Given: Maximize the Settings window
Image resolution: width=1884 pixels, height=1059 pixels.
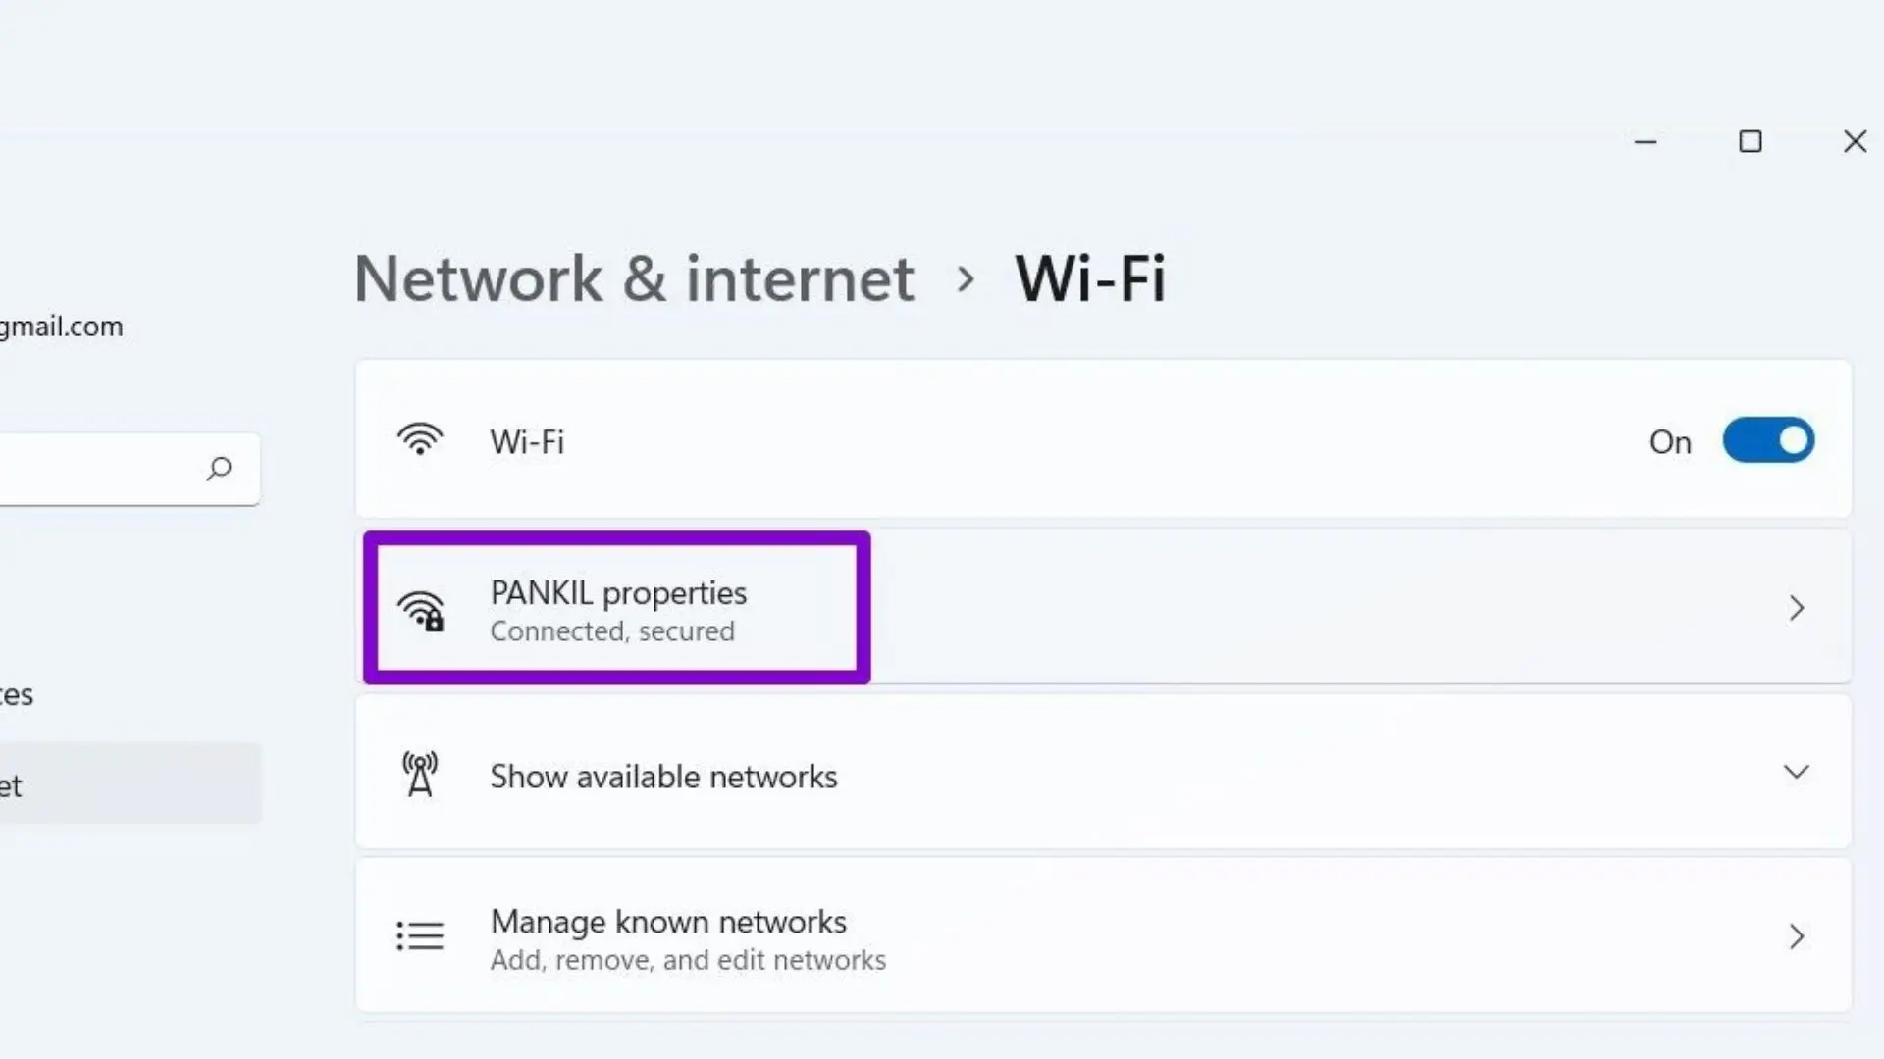Looking at the screenshot, I should click(x=1750, y=142).
